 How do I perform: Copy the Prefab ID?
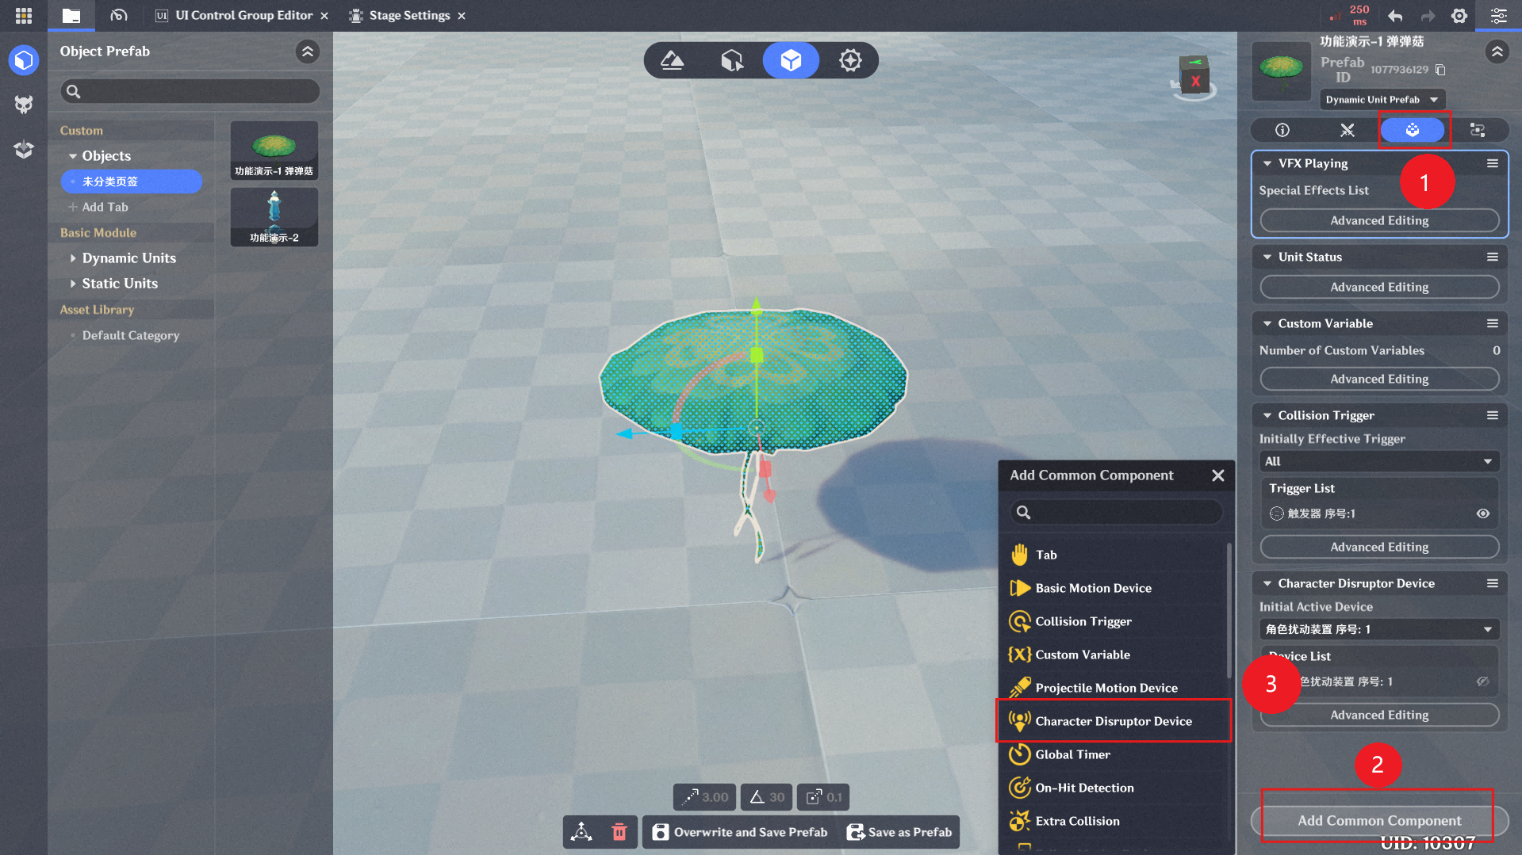pyautogui.click(x=1441, y=70)
